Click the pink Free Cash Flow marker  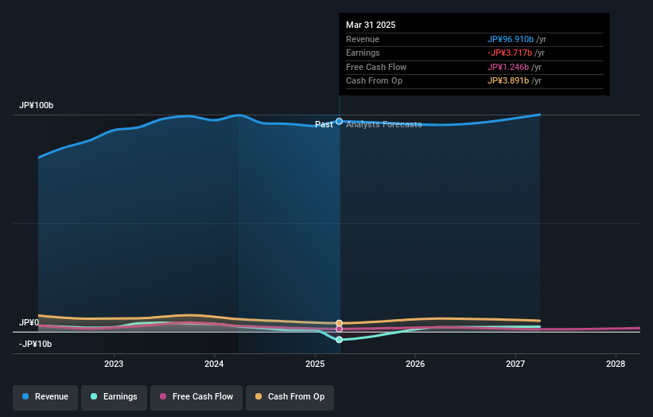[339, 329]
